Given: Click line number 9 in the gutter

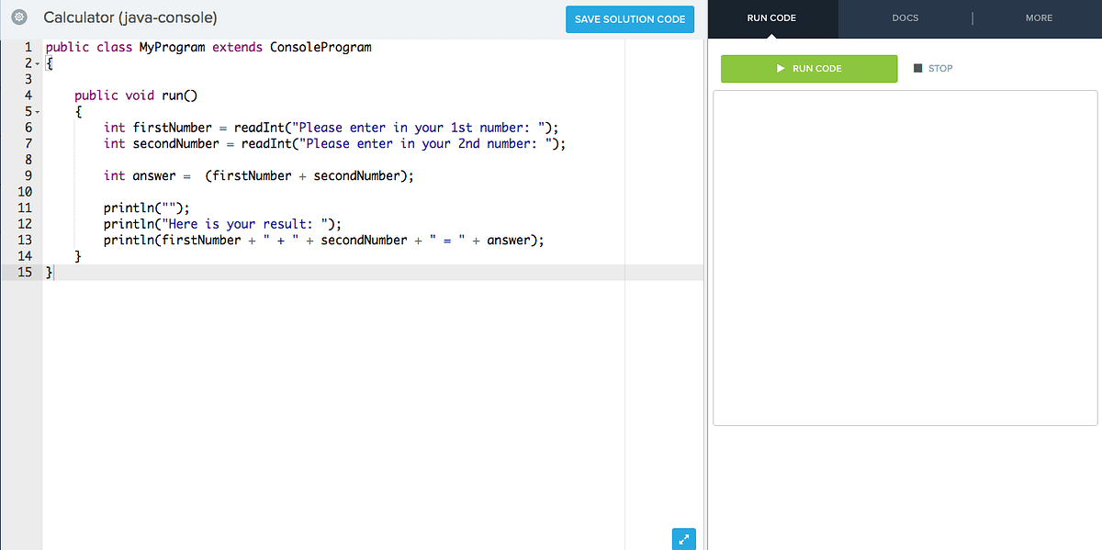Looking at the screenshot, I should (x=28, y=175).
